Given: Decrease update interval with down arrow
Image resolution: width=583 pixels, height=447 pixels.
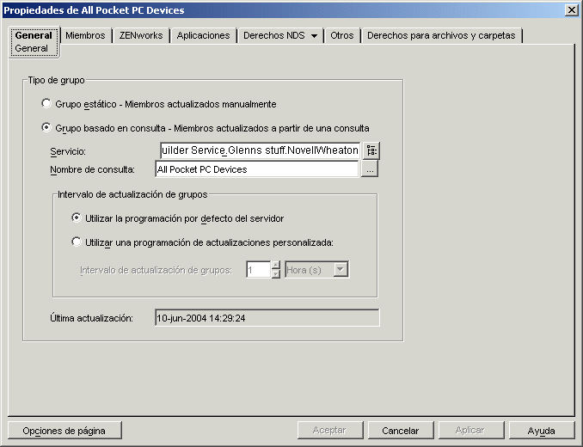Looking at the screenshot, I should tap(275, 274).
